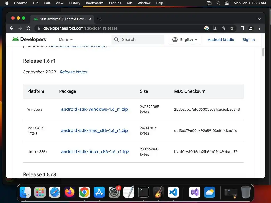Open the Android Studio link
This screenshot has height=203, width=271.
tap(221, 40)
